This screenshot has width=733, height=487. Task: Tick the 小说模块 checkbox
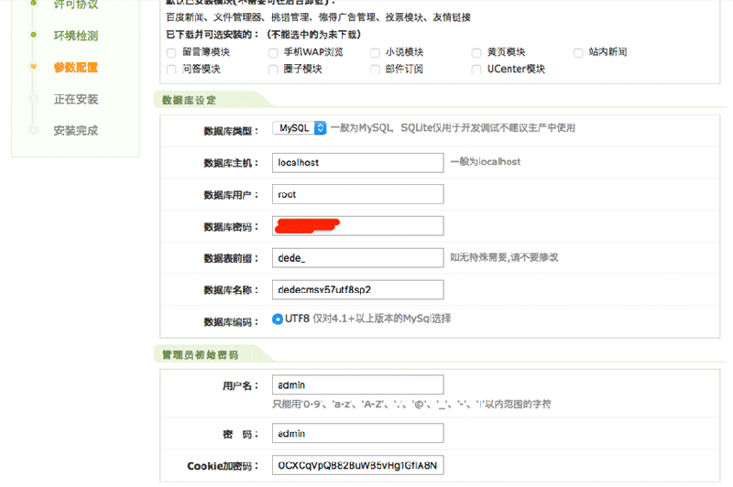375,53
